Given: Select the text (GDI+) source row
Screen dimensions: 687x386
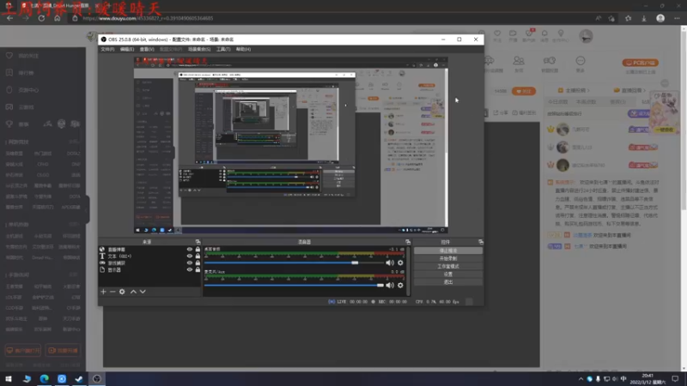Looking at the screenshot, I should pos(149,256).
